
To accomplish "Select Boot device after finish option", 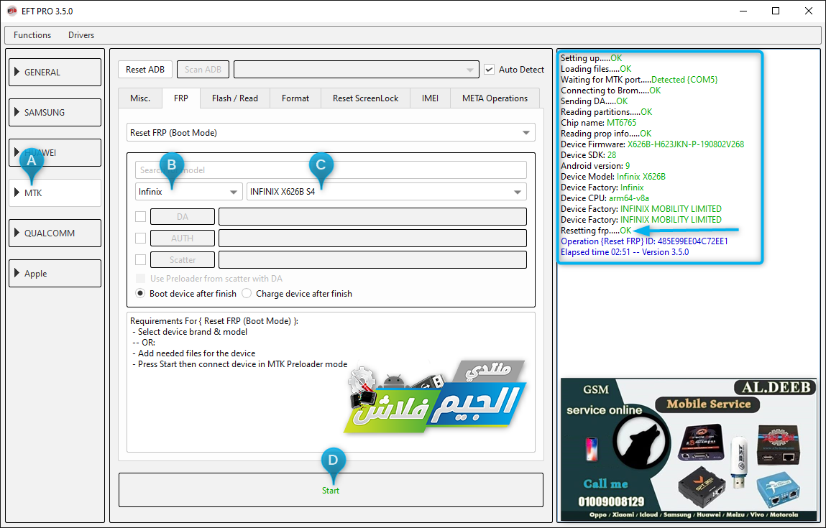I will pyautogui.click(x=140, y=293).
